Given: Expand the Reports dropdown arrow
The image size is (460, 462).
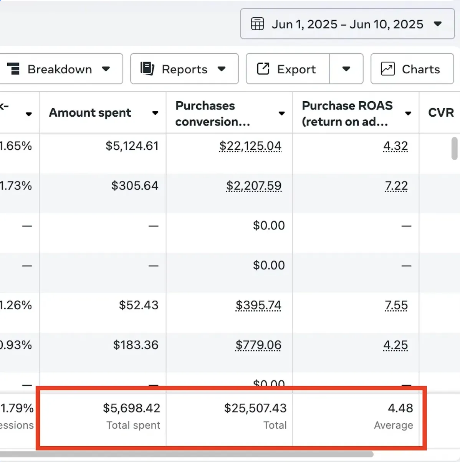Looking at the screenshot, I should (x=222, y=69).
